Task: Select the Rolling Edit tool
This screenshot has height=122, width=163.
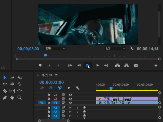Action: tap(12, 84)
